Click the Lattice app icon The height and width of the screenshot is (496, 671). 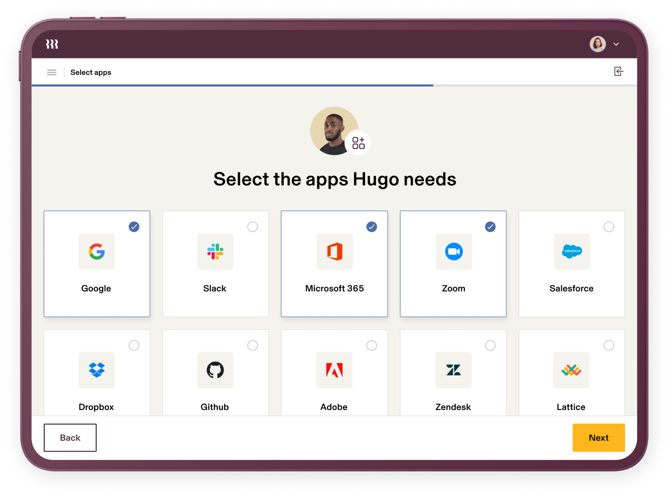571,370
